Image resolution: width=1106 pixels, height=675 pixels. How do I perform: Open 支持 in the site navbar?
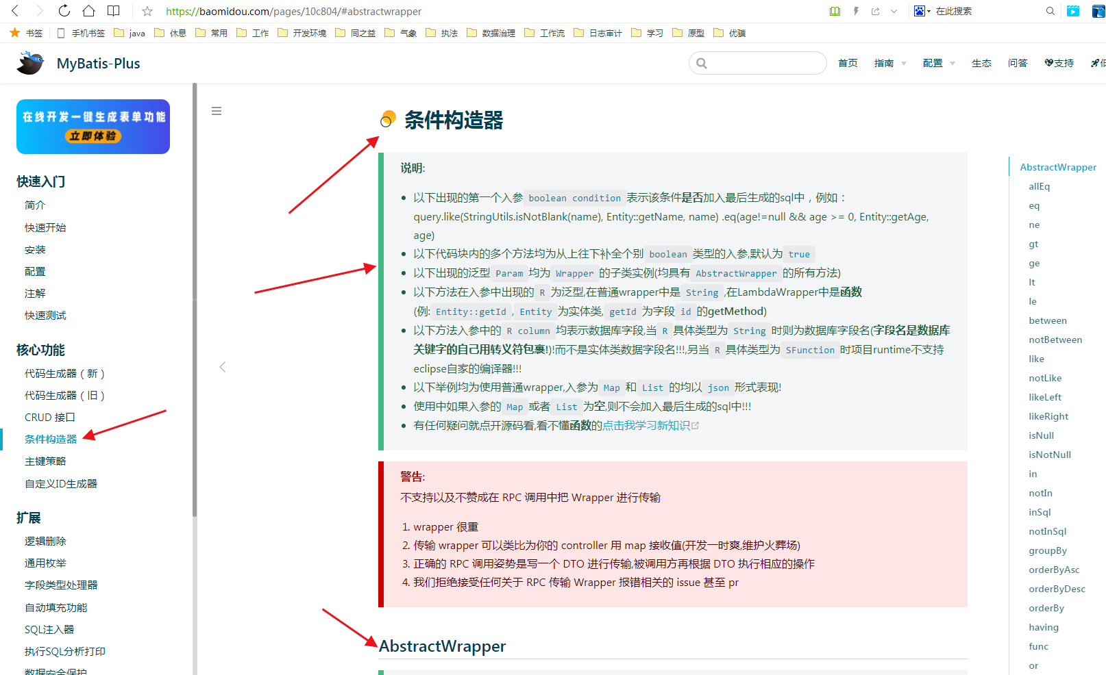click(1059, 63)
